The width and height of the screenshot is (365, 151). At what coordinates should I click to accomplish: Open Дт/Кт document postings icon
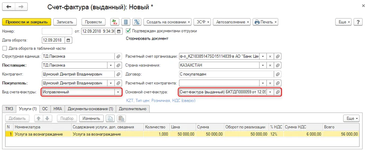(115, 22)
